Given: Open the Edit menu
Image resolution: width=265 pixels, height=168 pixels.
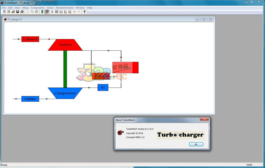Looking at the screenshot, I should (x=10, y=8).
